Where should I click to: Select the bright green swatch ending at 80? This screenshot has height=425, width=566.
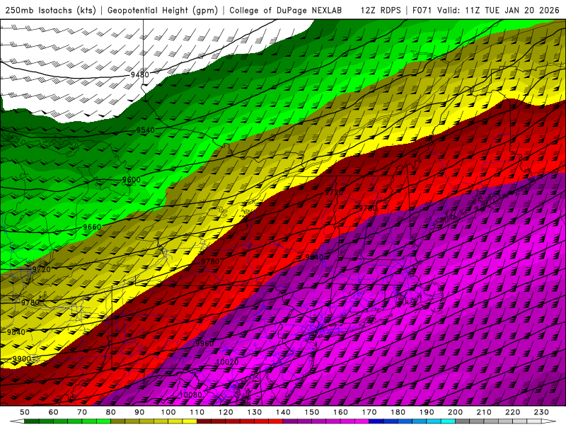tap(103, 421)
